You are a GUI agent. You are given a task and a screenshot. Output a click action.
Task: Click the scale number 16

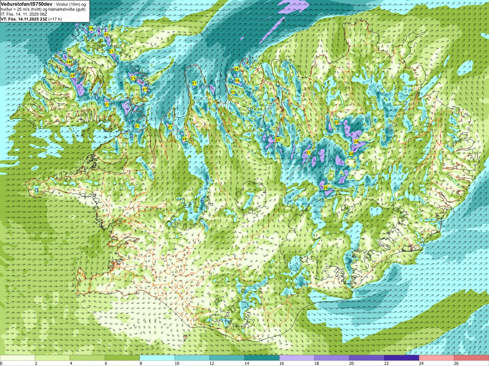[x=282, y=363]
